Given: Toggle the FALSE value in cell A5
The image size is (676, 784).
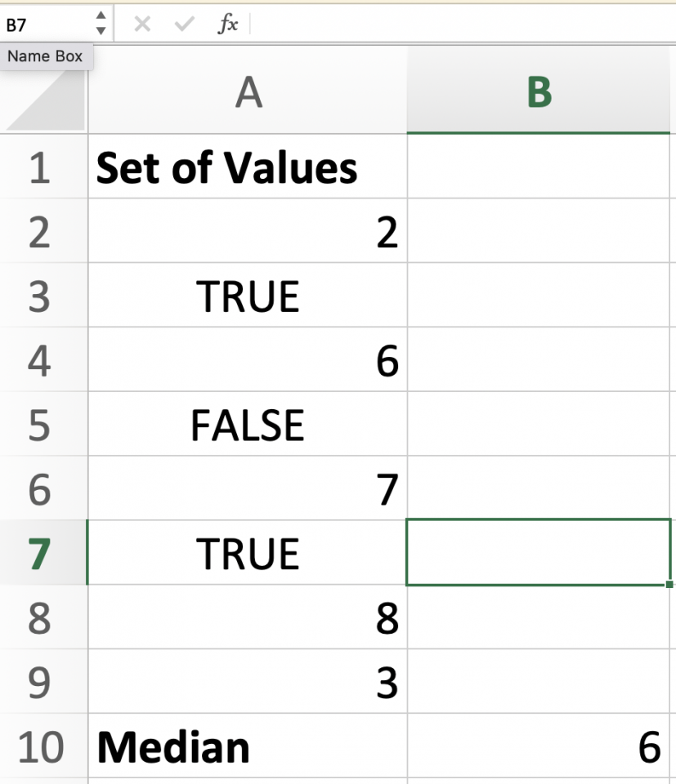Looking at the screenshot, I should [x=247, y=424].
